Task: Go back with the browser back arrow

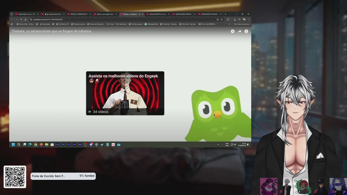Action: (12, 19)
